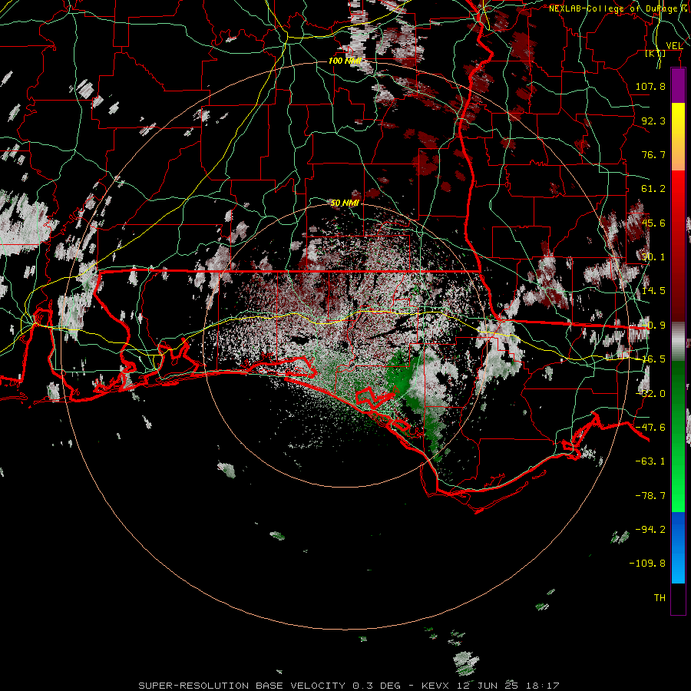This screenshot has height=691, width=691.
Task: Click the KT units label
Action: (x=656, y=53)
